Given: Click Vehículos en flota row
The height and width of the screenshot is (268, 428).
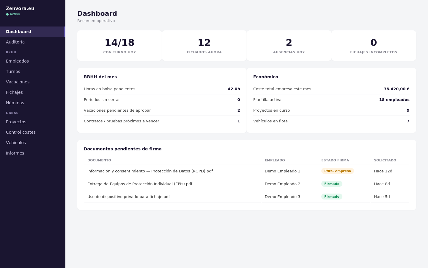Looking at the screenshot, I should (331, 121).
